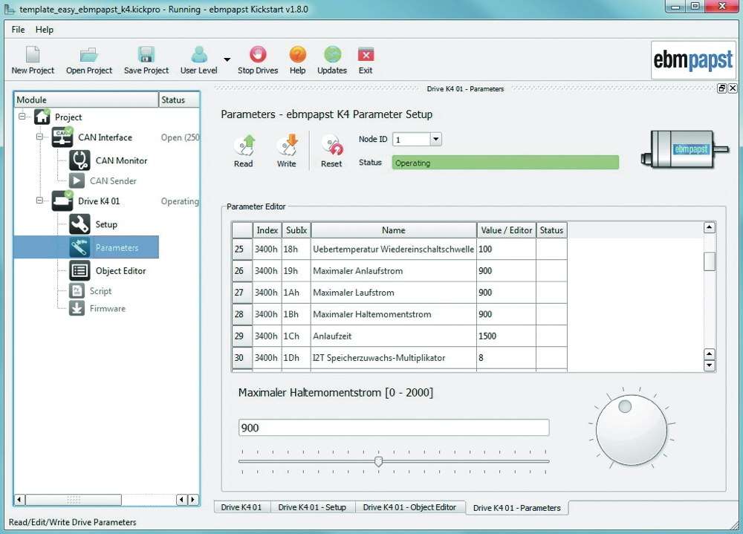Switch to the Drive K4 01 tab

pyautogui.click(x=241, y=507)
